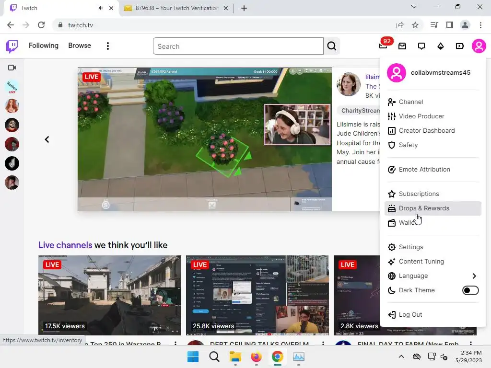Open the Ranboo live channel avatar in sidebar

click(12, 87)
